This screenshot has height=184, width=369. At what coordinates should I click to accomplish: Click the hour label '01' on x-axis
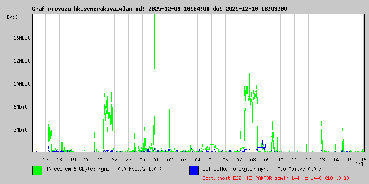pos(156,160)
